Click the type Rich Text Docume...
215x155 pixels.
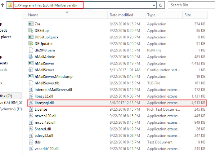pos(164,109)
